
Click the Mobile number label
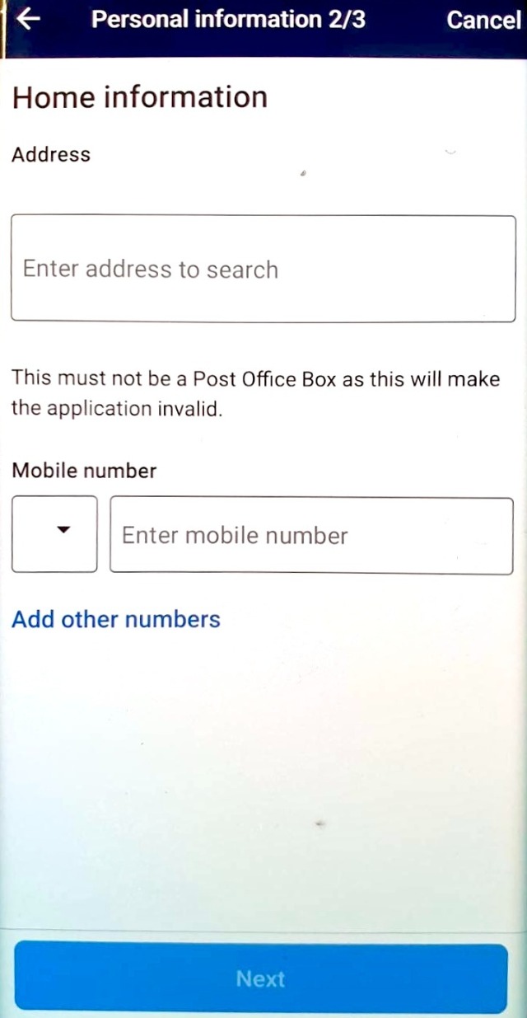point(84,471)
